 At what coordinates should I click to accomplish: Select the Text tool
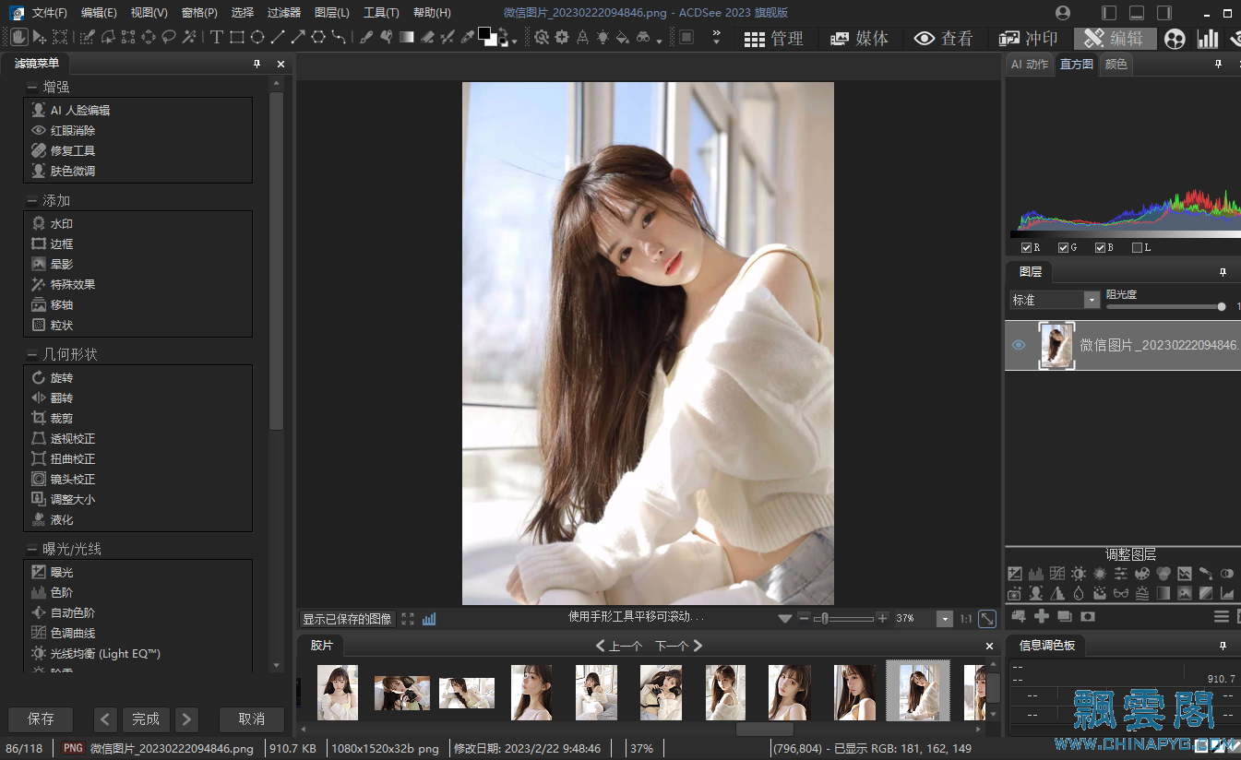pyautogui.click(x=217, y=37)
